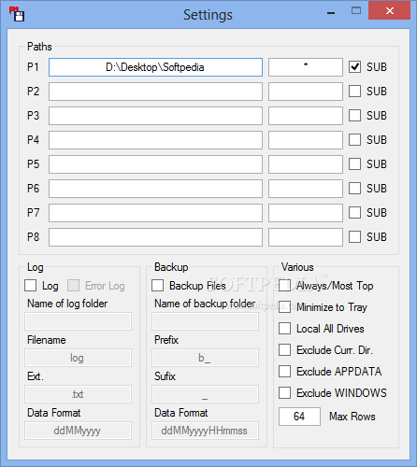Click the P3 path input field
417x467 pixels.
tap(155, 116)
